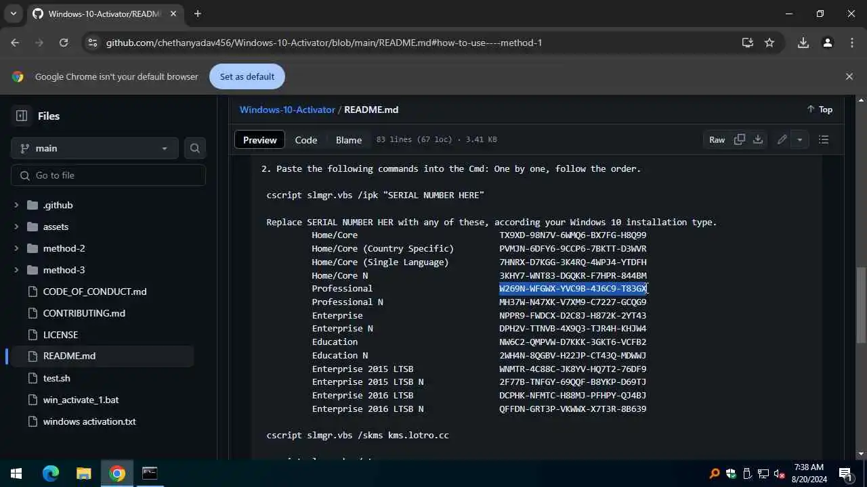Open windows activation.txt file
867x487 pixels.
point(89,421)
